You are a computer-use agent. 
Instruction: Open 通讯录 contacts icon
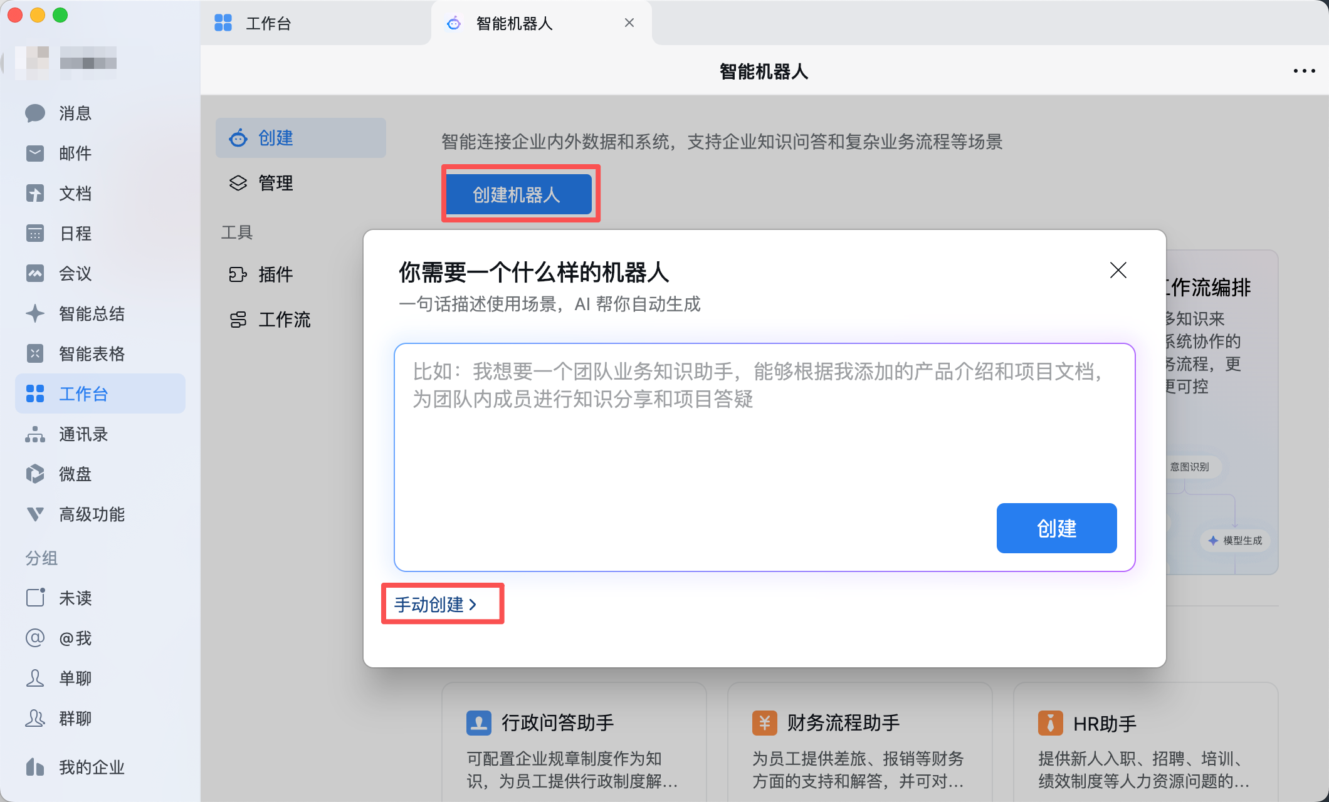pos(35,434)
